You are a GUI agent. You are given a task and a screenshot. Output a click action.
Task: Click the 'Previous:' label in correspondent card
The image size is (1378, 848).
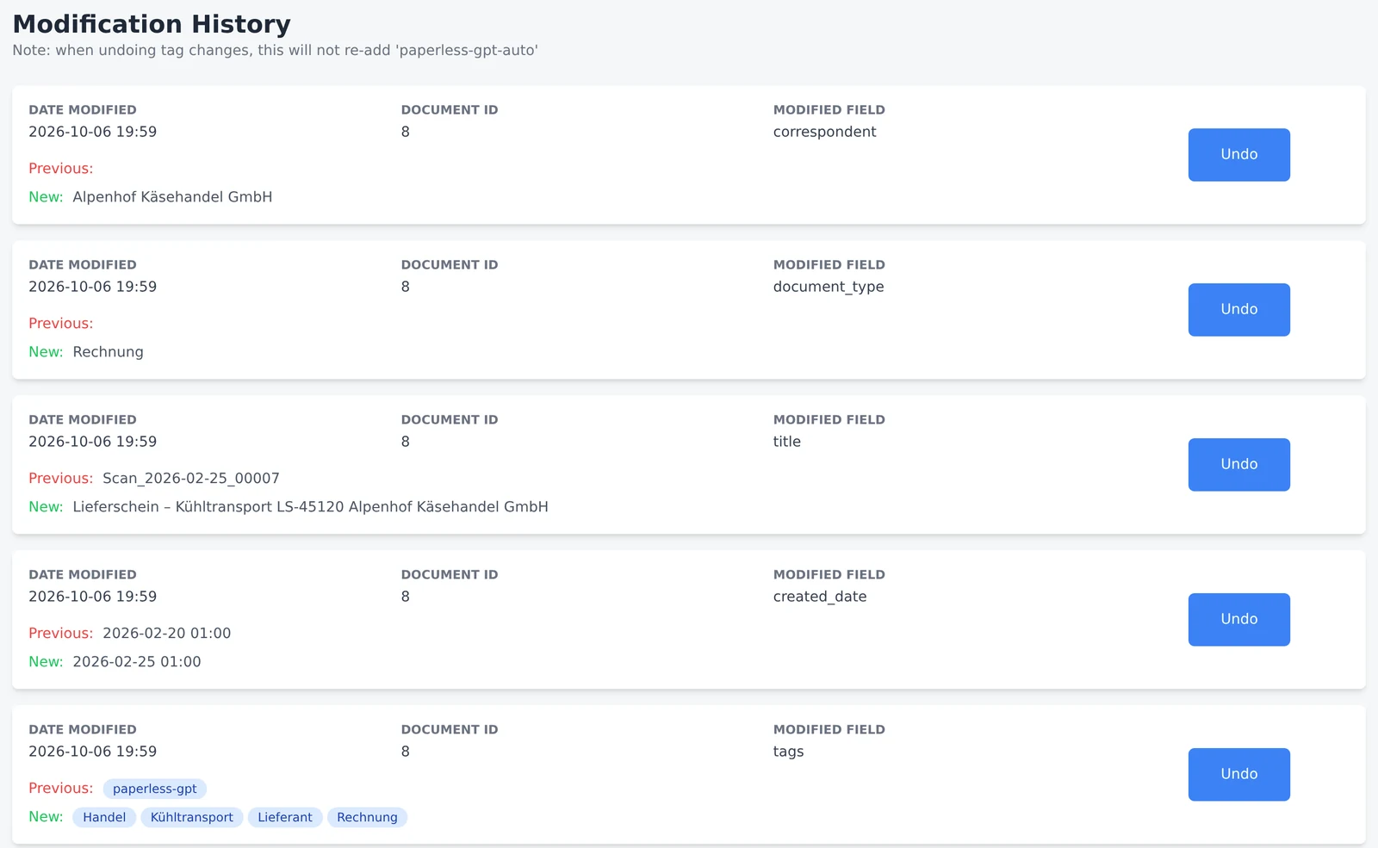click(61, 169)
